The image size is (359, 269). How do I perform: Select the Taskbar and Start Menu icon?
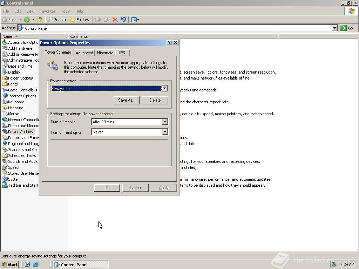[x=5, y=185]
